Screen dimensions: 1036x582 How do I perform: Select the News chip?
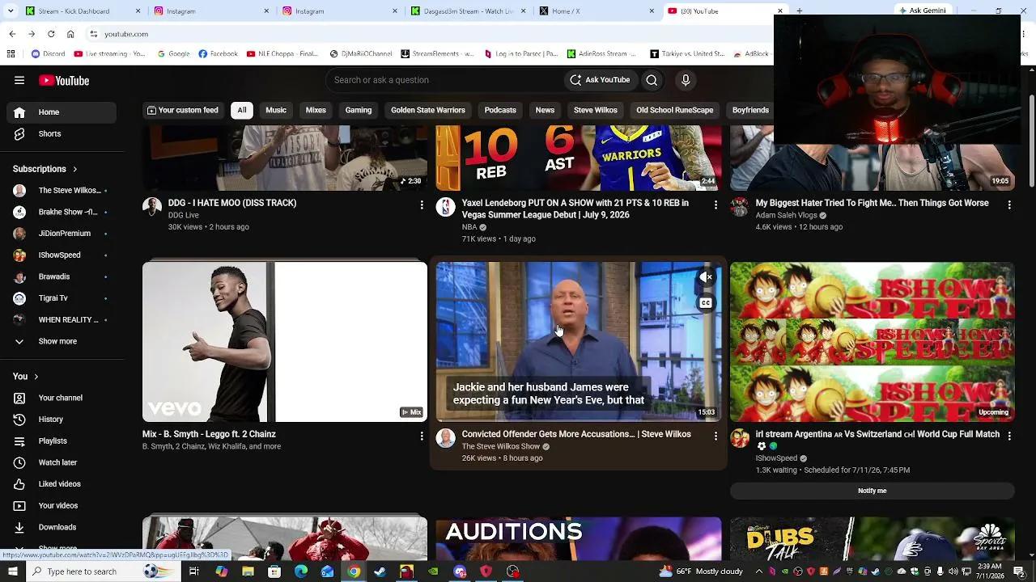(545, 110)
